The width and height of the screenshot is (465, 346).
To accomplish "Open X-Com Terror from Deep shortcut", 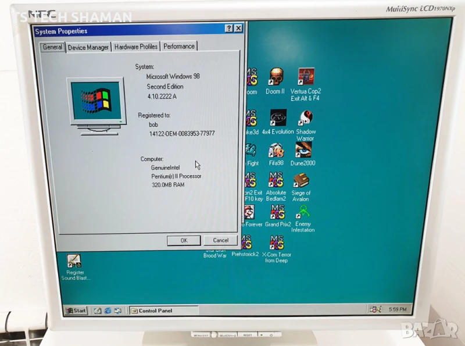I will pyautogui.click(x=276, y=242).
